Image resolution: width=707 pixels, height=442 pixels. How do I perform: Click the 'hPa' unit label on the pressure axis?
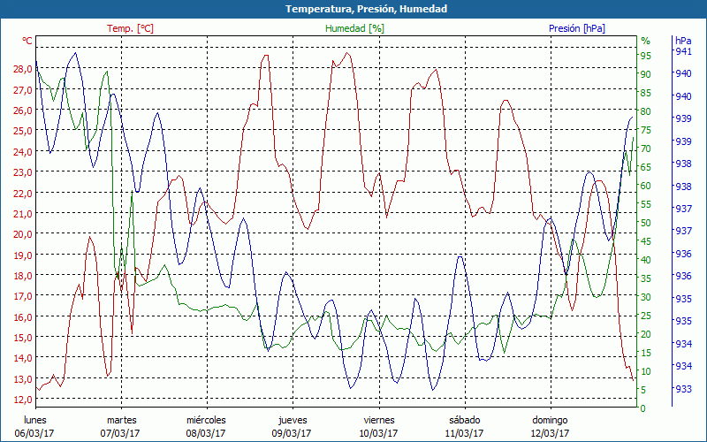coord(683,41)
